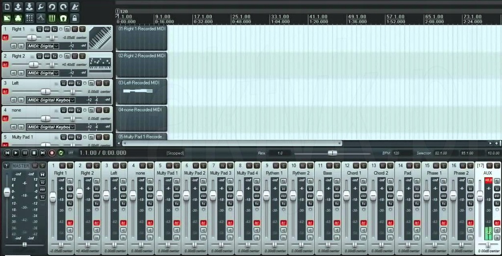
Task: Toggle the locking padlock icon
Action: pyautogui.click(x=75, y=18)
